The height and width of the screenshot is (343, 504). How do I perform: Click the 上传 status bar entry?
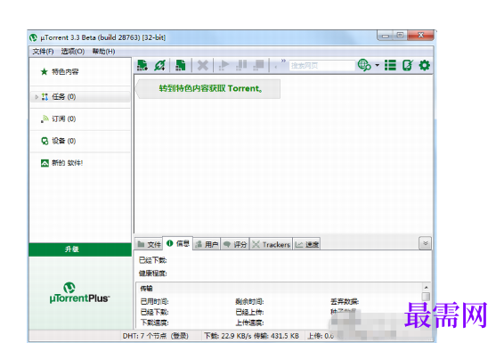point(321,336)
